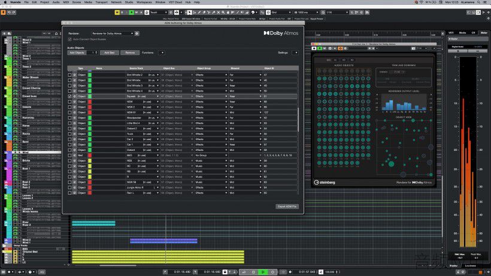Click the AQ button in the bottom bar
Image resolution: width=491 pixels, height=276 pixels.
(x=42, y=272)
